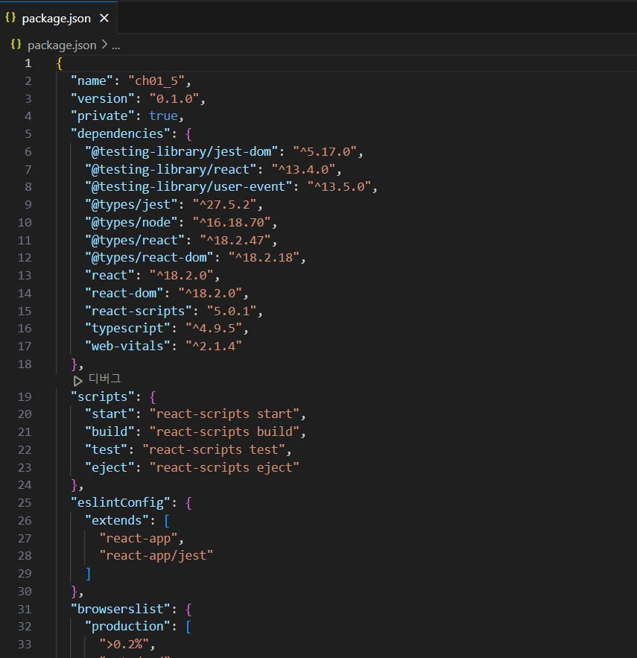Click the "@types/react-dom" key
Image resolution: width=637 pixels, height=658 pixels.
coord(149,258)
